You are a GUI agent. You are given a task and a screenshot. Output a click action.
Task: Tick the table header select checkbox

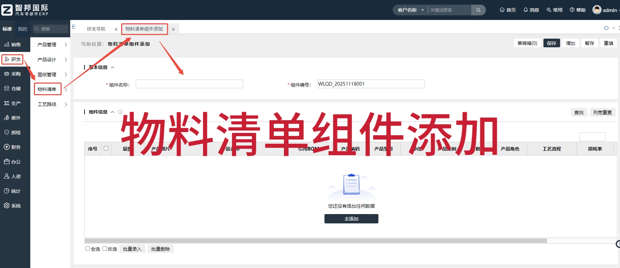pyautogui.click(x=106, y=148)
